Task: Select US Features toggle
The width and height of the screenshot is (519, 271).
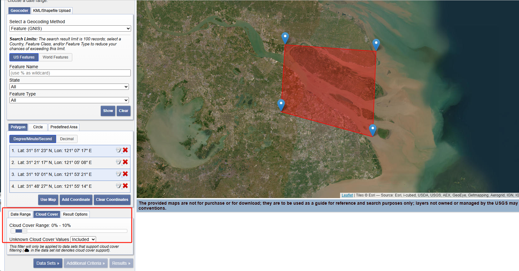Action: [24, 57]
